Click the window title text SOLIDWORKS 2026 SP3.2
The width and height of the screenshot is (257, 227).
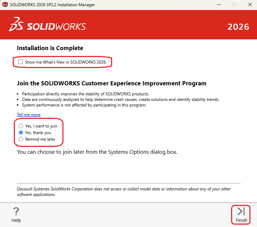point(52,4)
